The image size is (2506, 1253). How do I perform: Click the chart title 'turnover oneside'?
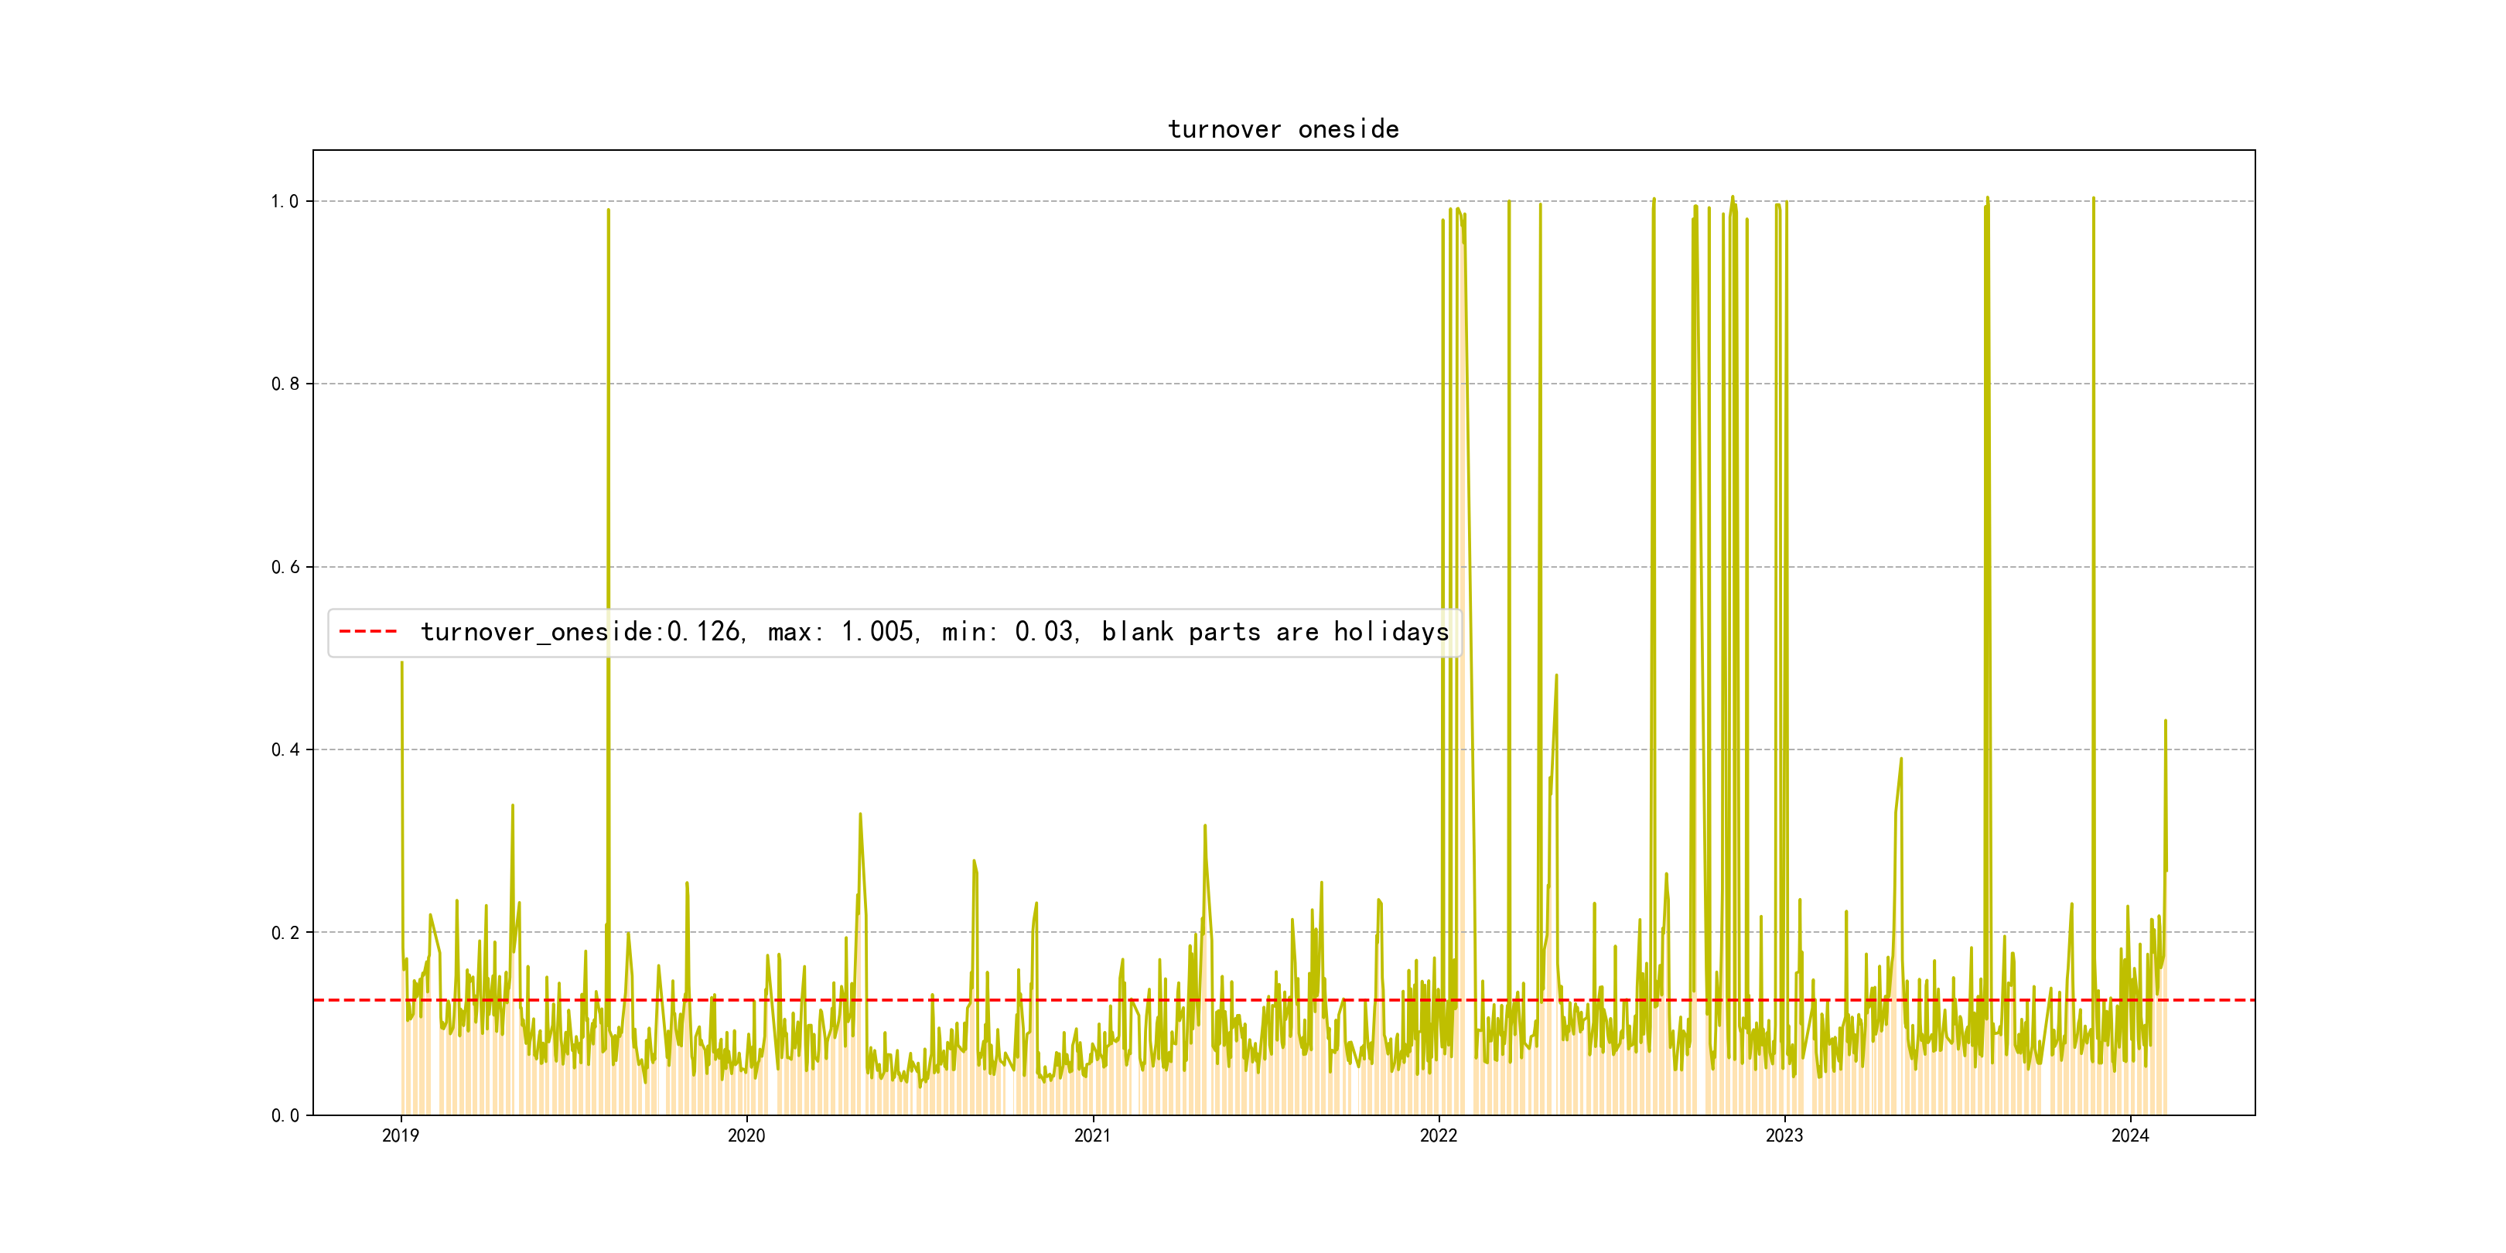click(x=1282, y=129)
